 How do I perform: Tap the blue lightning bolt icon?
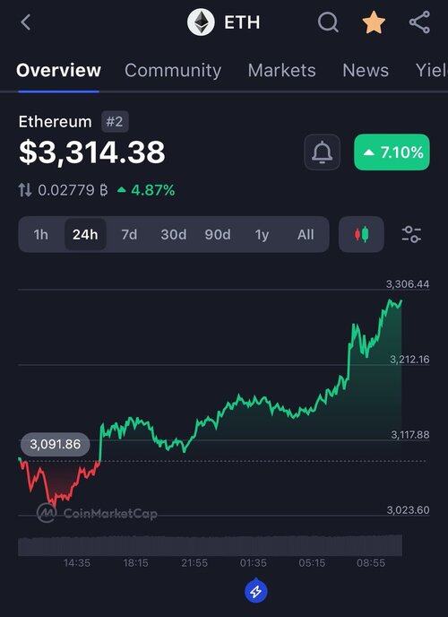pyautogui.click(x=256, y=591)
